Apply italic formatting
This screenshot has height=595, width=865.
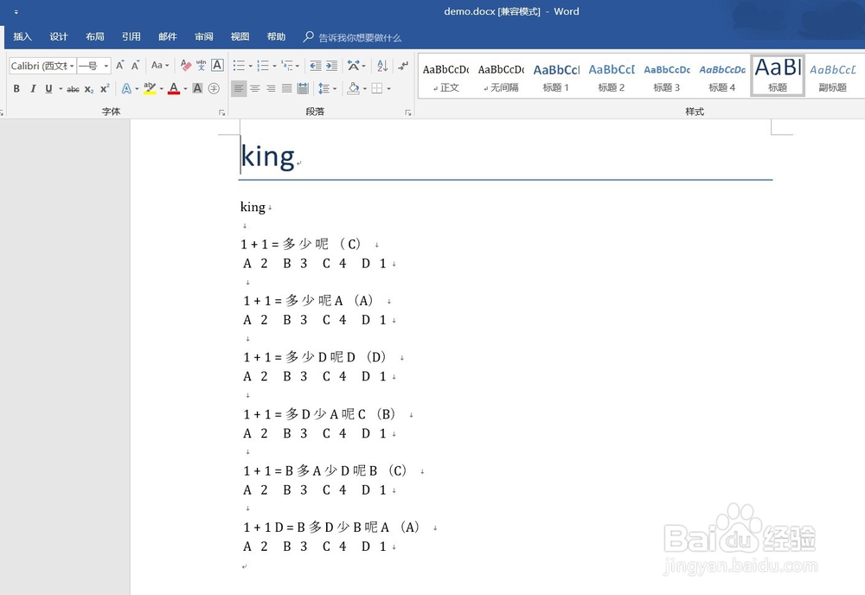(x=33, y=88)
